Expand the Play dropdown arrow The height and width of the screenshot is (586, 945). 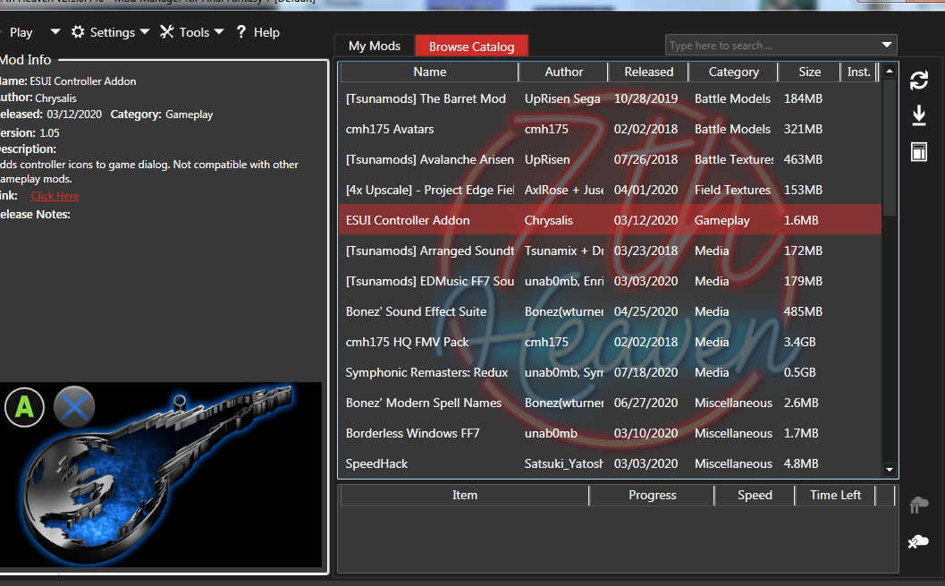coord(55,32)
